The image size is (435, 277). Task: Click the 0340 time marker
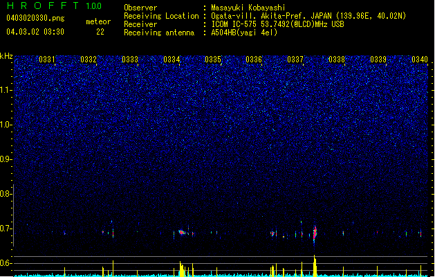point(420,60)
